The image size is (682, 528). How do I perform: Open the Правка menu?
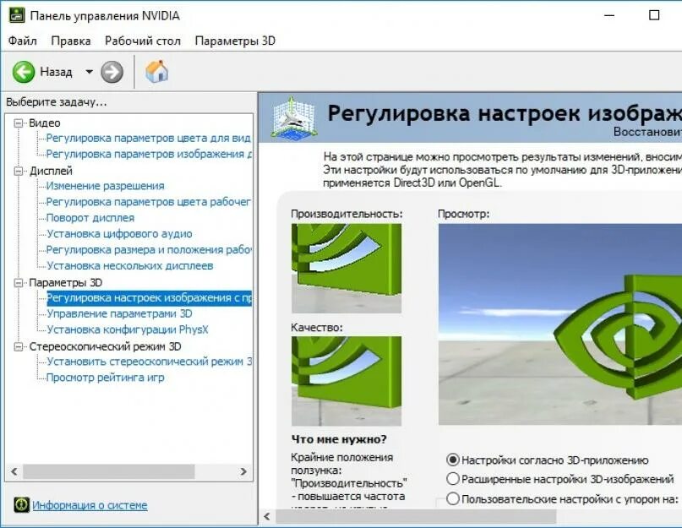tap(71, 41)
